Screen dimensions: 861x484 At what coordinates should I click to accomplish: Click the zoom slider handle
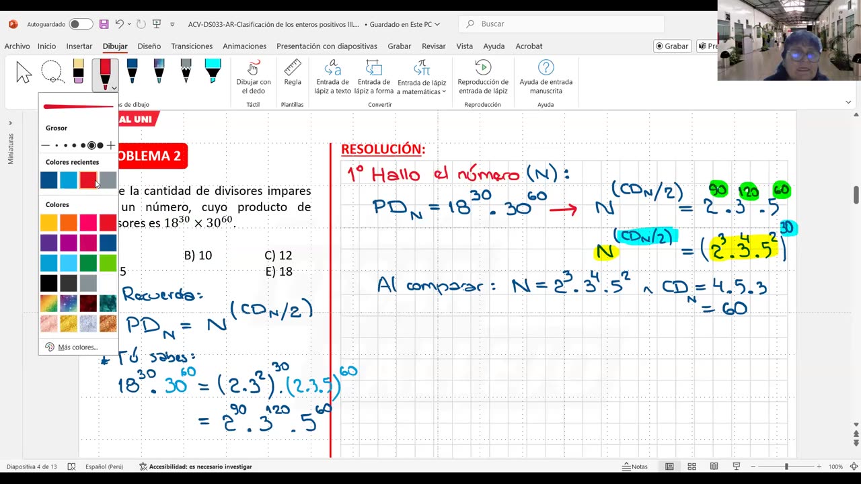[786, 467]
